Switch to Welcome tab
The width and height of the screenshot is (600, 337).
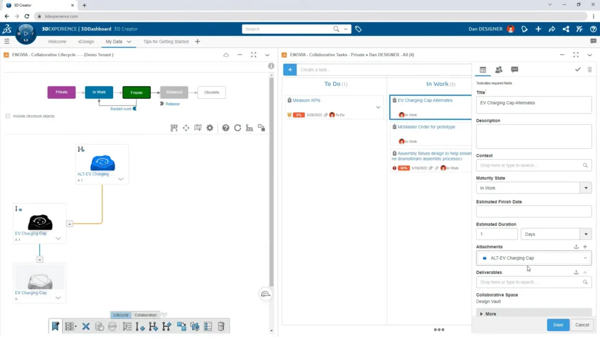tap(57, 42)
